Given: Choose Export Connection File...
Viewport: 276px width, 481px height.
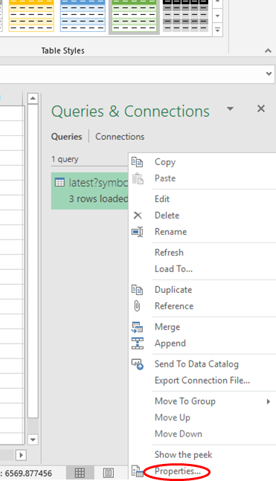Looking at the screenshot, I should click(202, 381).
